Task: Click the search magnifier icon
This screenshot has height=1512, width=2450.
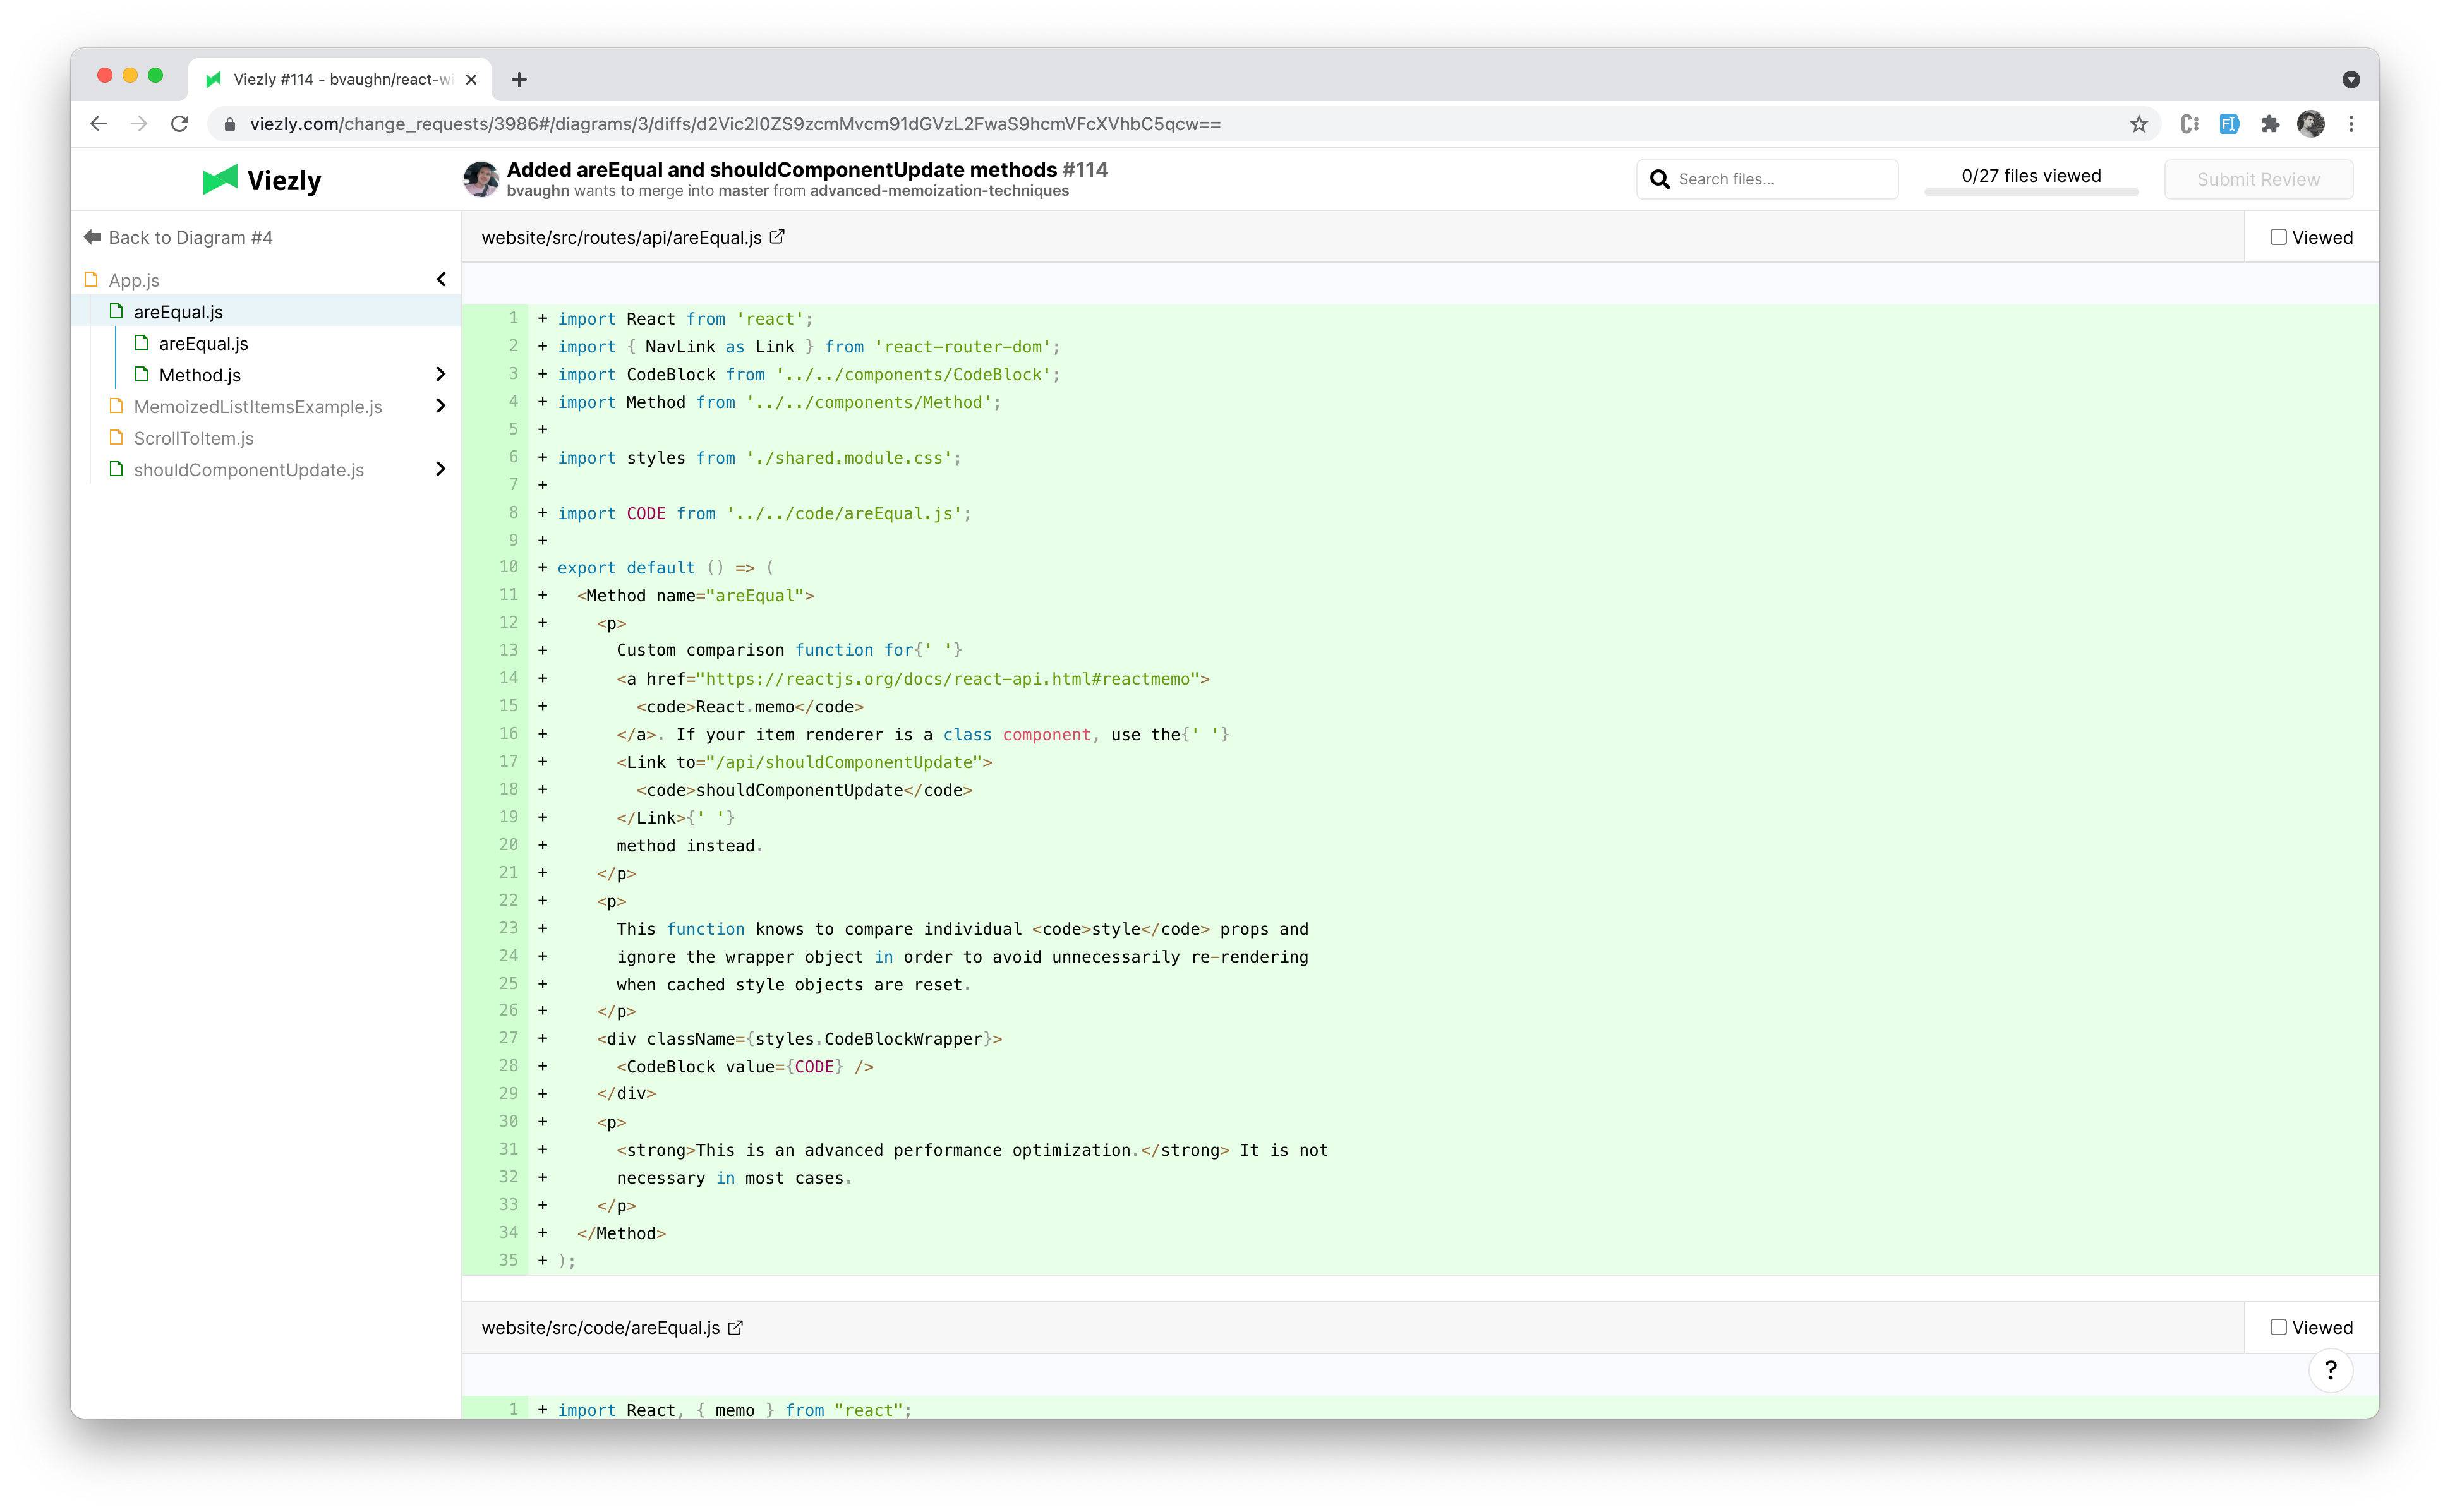Action: [1660, 179]
